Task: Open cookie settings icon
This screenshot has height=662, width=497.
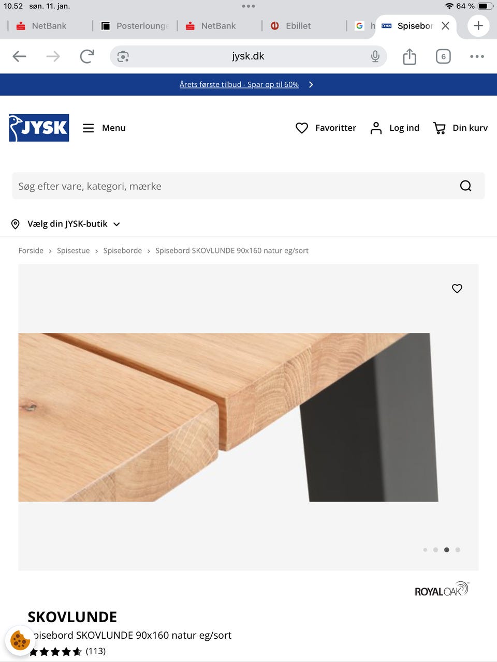Action: click(20, 640)
